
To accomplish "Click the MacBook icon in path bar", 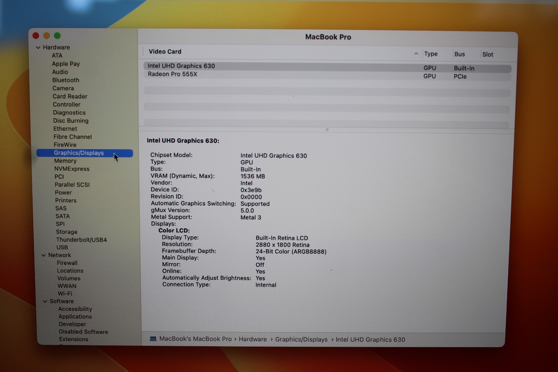I will click(153, 339).
